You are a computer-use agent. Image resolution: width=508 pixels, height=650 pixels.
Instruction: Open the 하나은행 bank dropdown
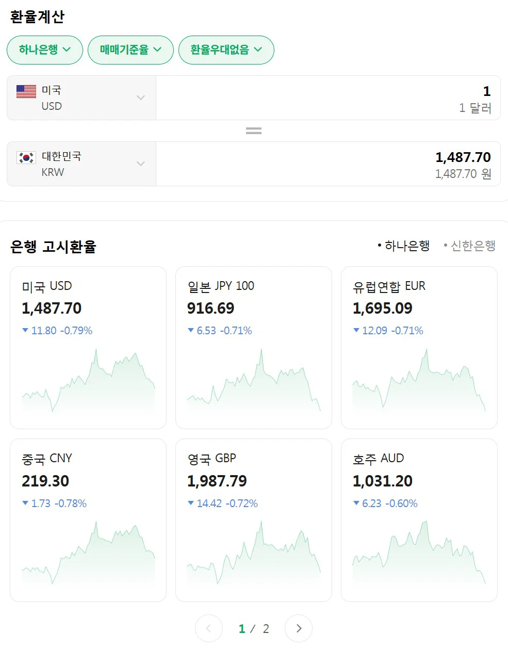(x=45, y=50)
